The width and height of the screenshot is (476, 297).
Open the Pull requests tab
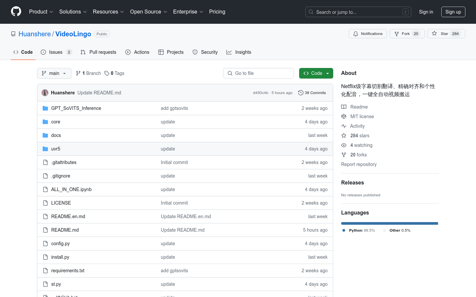99,52
